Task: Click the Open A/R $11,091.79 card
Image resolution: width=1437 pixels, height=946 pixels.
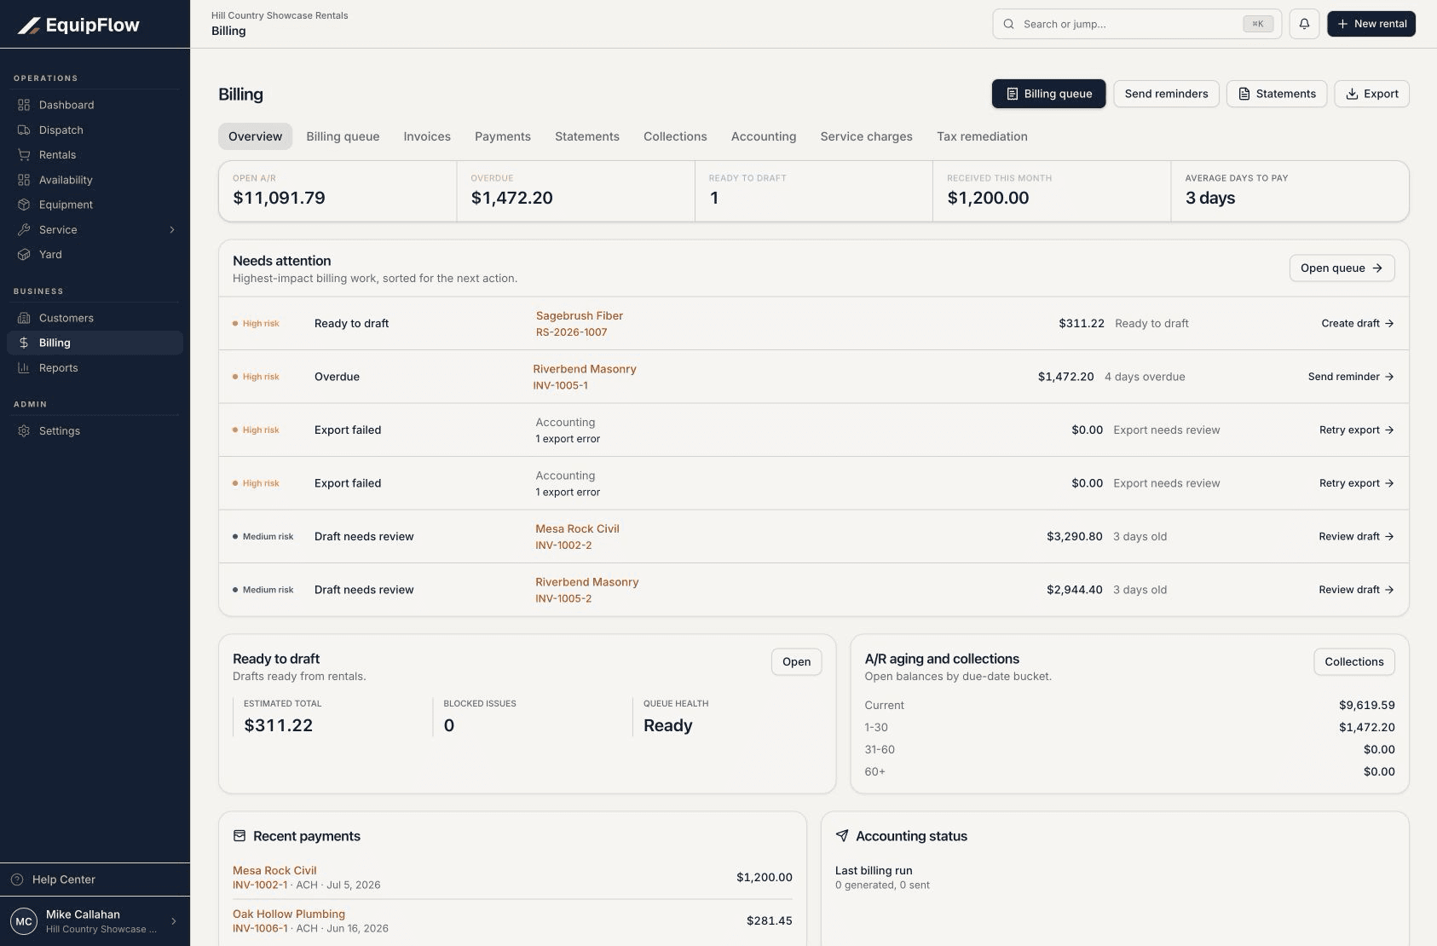Action: click(338, 191)
